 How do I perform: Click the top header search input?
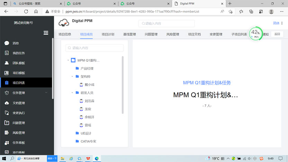tap(166, 24)
